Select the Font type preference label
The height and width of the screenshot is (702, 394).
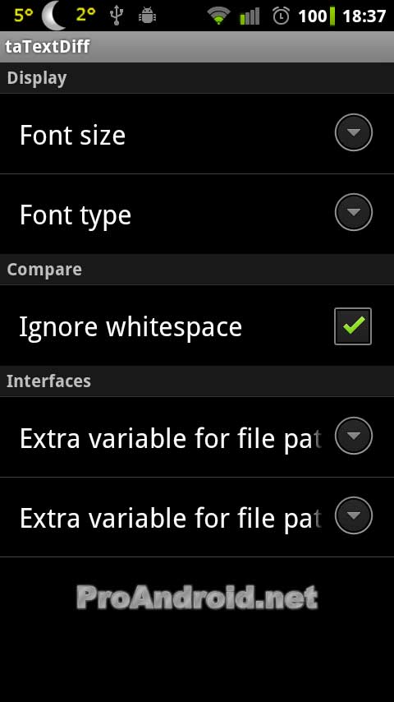click(x=76, y=216)
